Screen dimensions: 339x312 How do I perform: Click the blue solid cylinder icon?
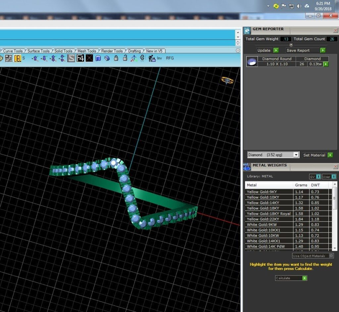point(98,58)
